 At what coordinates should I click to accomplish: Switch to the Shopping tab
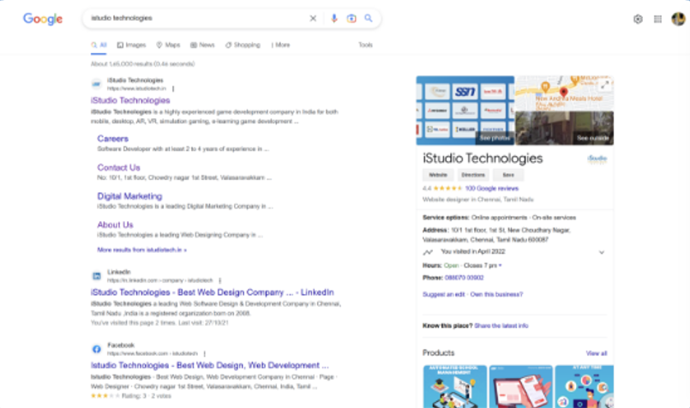click(243, 45)
